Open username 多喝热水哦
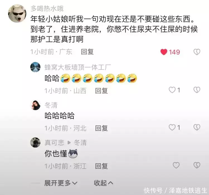Screen dimensions: 209x195 click(47, 9)
